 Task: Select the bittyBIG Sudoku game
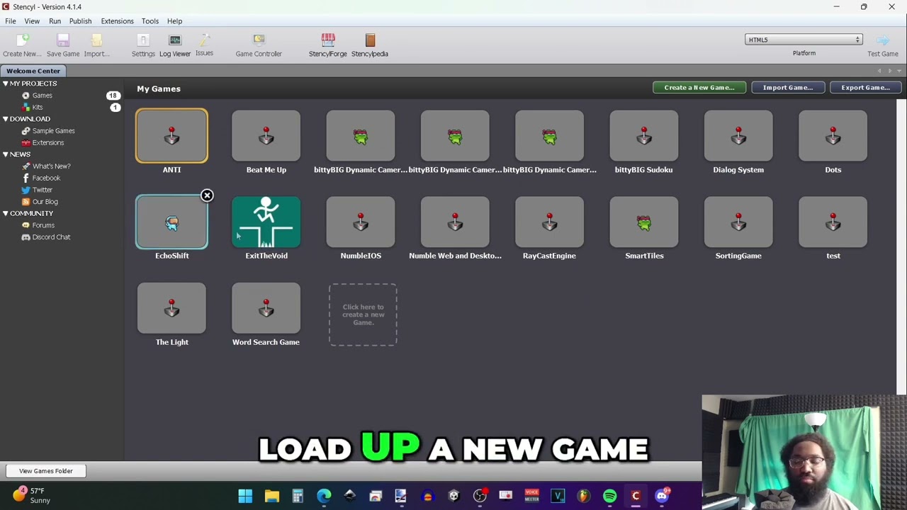point(644,136)
